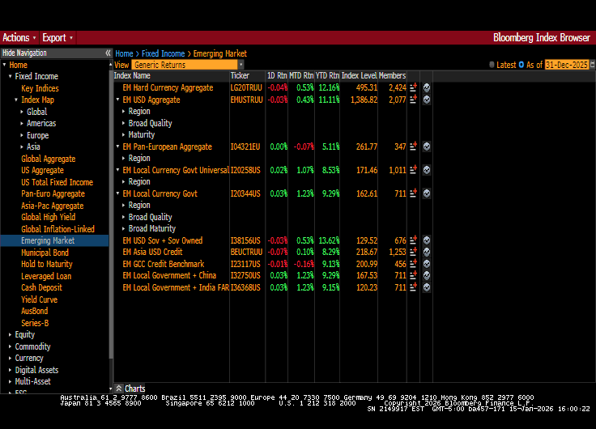Open chart icon for I20344US row
Viewport: 596px width, 429px height.
click(x=427, y=193)
